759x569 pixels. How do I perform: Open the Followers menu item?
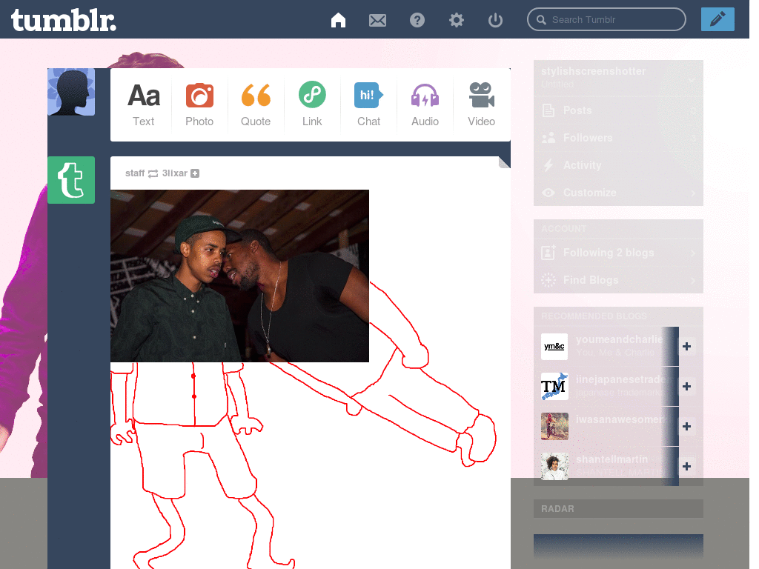point(618,138)
